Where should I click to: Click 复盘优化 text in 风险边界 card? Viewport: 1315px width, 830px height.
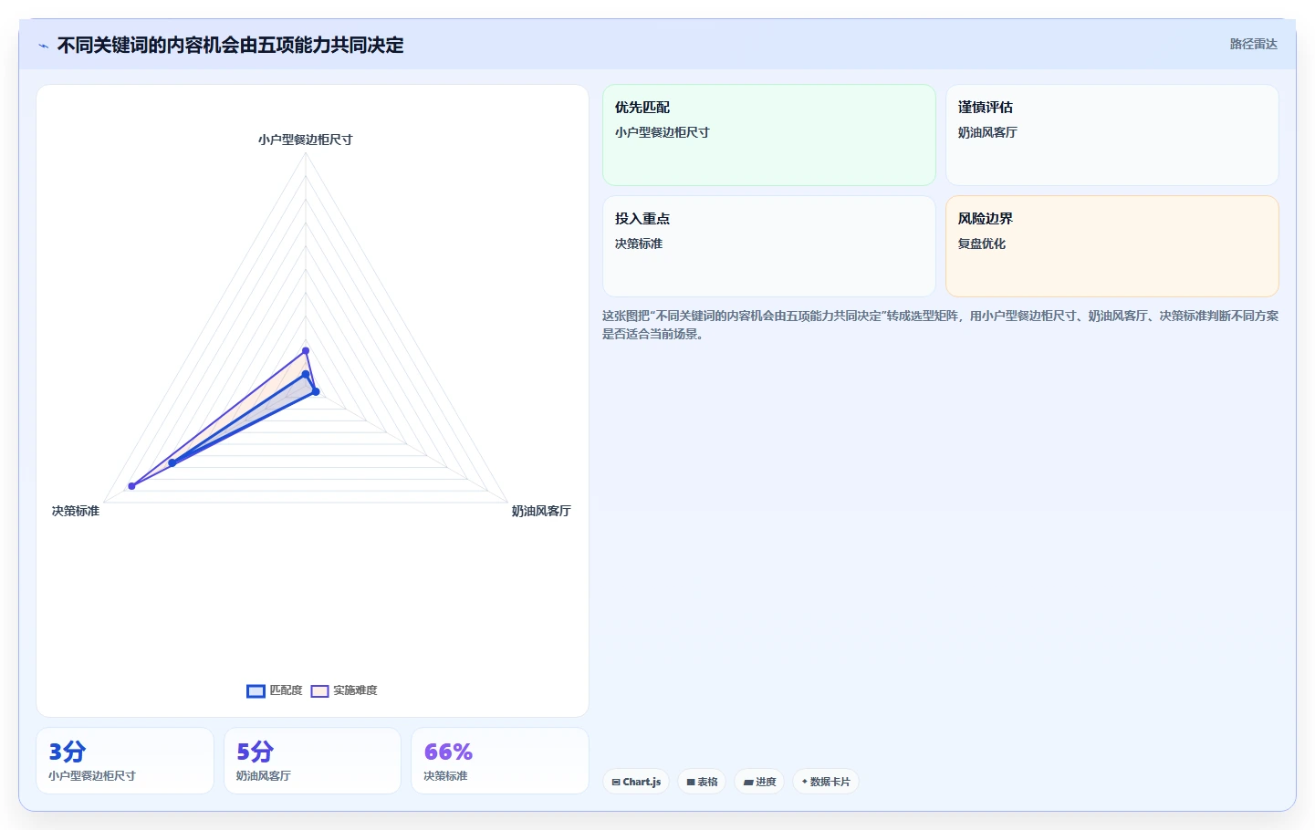point(982,244)
